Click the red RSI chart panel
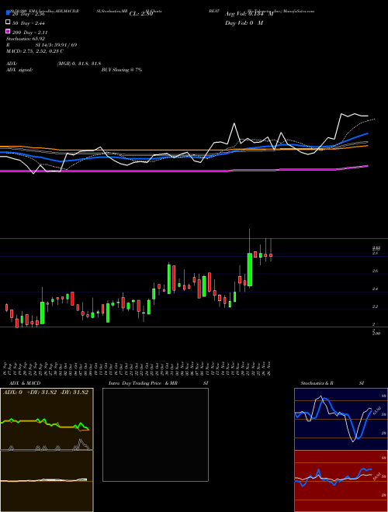This screenshot has width=388, height=512. coord(341,481)
